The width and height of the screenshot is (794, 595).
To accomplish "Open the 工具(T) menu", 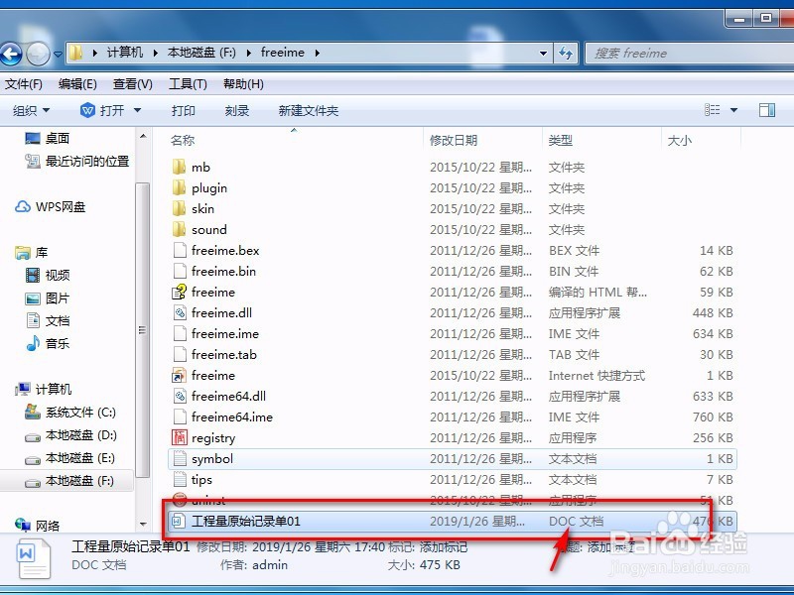I will tap(188, 84).
